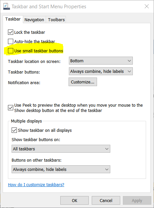154x208 pixels.
Task: Disable Use Peek to preview the desktop
Action: [x=11, y=108]
